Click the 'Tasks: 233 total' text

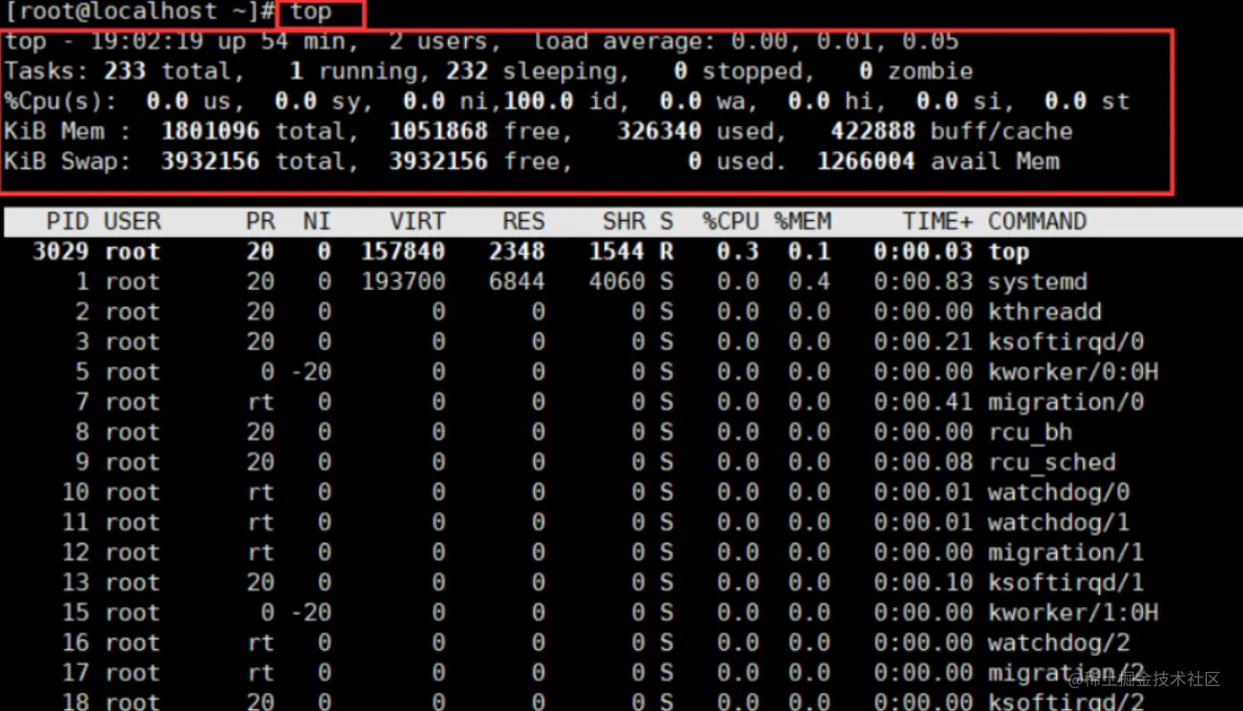click(118, 71)
